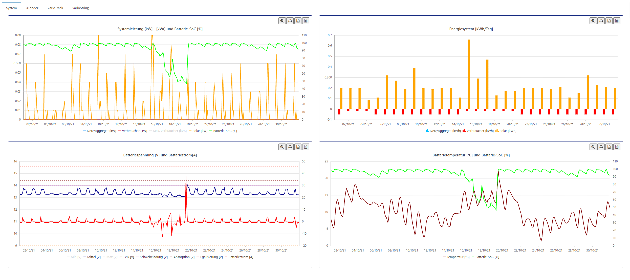Image resolution: width=630 pixels, height=280 pixels.
Task: Hide the Solar [kW] series via legend
Action: click(x=200, y=131)
